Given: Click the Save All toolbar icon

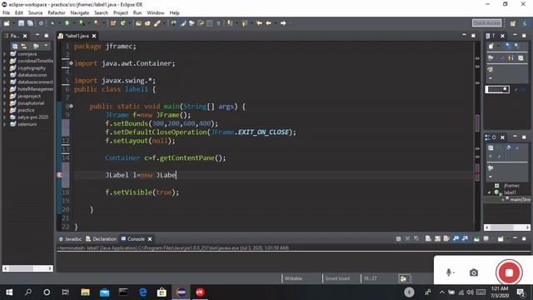Looking at the screenshot, I should [x=30, y=23].
